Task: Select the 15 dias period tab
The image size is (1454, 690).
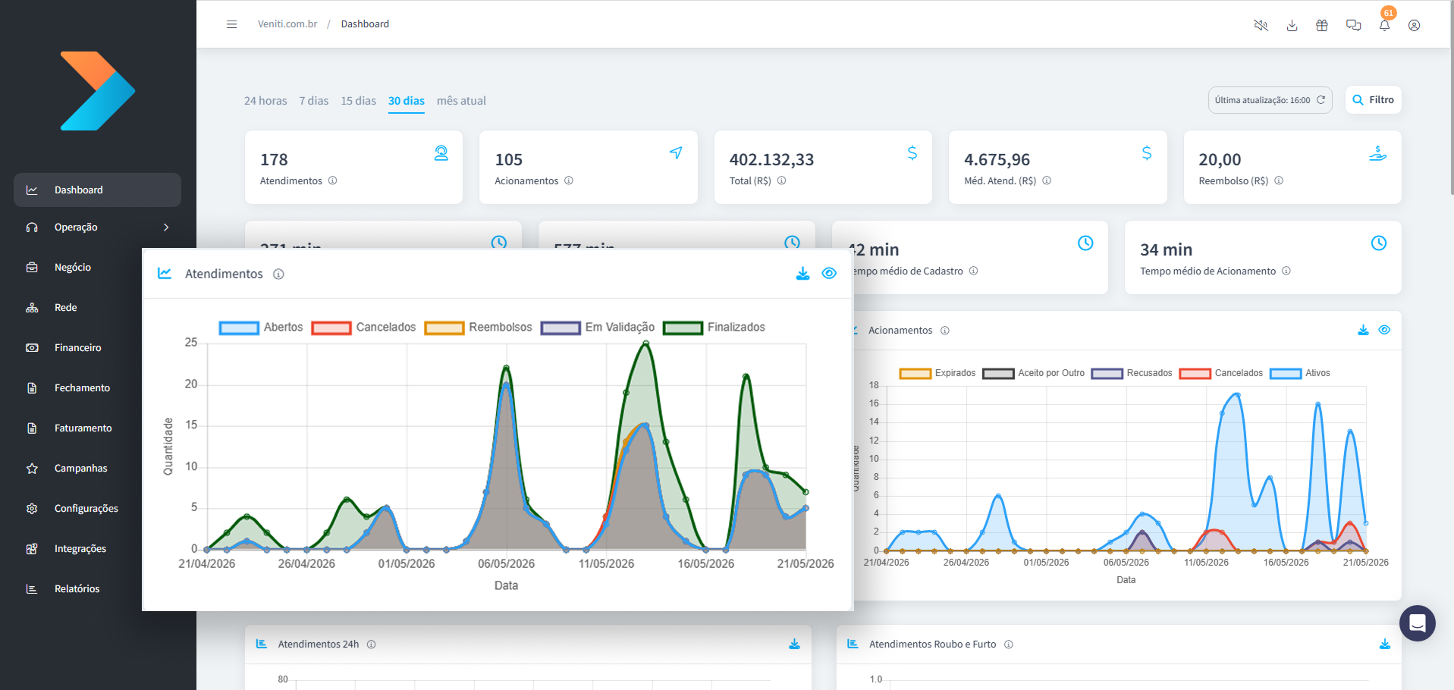Action: click(x=358, y=101)
